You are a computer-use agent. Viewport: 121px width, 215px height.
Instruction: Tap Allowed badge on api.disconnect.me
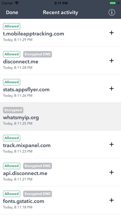coord(12,166)
